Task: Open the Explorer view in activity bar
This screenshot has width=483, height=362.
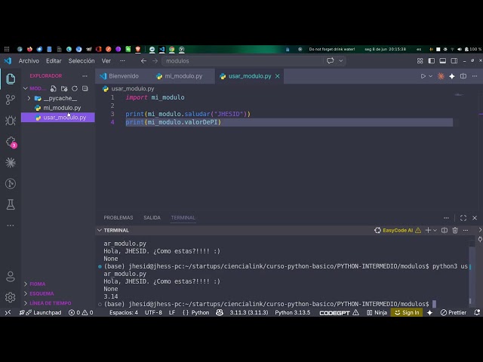Action: tap(11, 78)
